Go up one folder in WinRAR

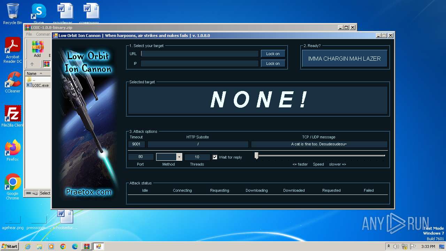[x=32, y=64]
